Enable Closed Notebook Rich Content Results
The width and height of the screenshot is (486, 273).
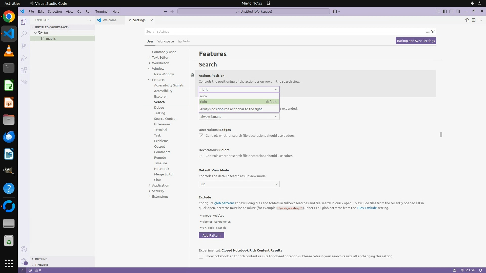click(x=201, y=256)
